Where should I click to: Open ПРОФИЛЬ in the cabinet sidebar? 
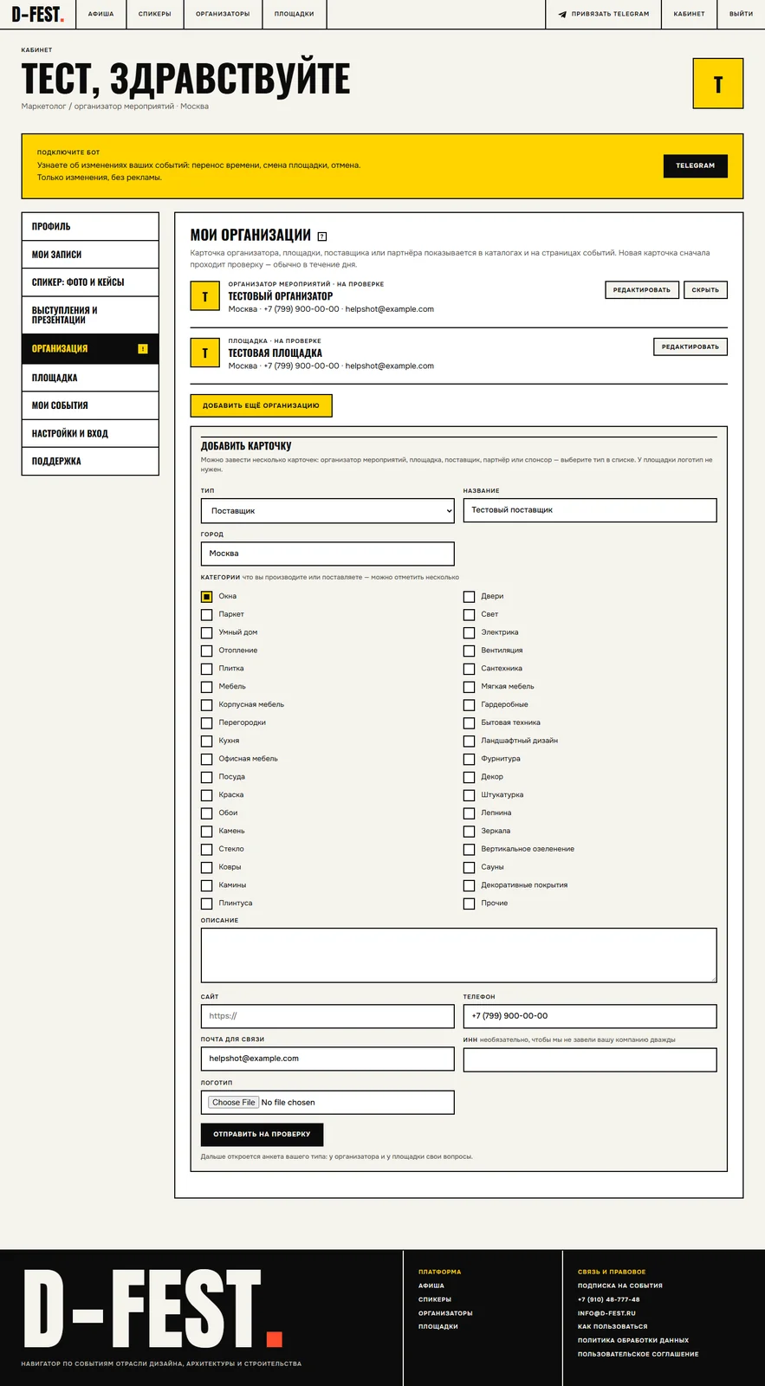pyautogui.click(x=90, y=227)
